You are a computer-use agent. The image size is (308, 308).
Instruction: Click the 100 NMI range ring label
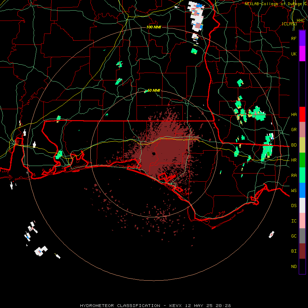coord(154,27)
